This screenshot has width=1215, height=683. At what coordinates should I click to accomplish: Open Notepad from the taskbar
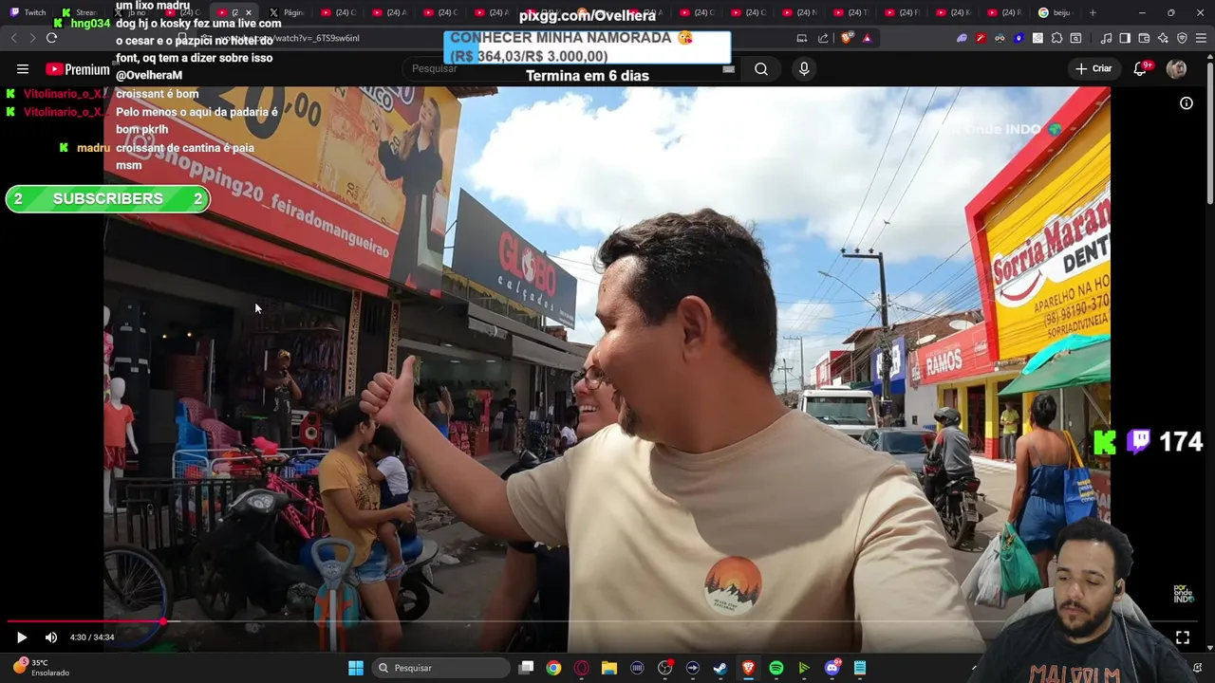tap(860, 668)
